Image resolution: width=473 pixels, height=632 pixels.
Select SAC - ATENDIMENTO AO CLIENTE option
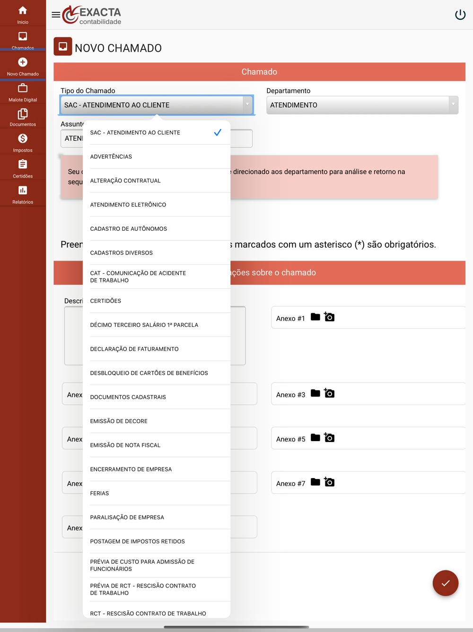pyautogui.click(x=157, y=133)
